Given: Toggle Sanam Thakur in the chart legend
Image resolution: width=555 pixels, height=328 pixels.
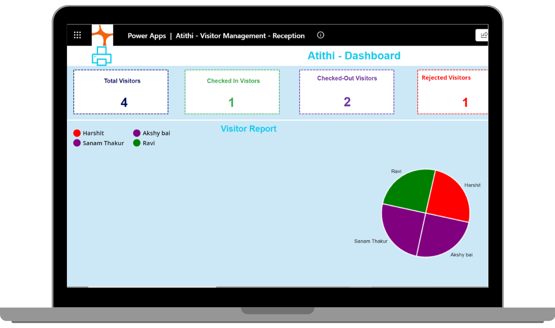Looking at the screenshot, I should [x=103, y=143].
